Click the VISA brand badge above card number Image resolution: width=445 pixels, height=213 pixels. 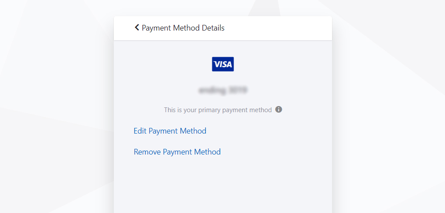(223, 64)
